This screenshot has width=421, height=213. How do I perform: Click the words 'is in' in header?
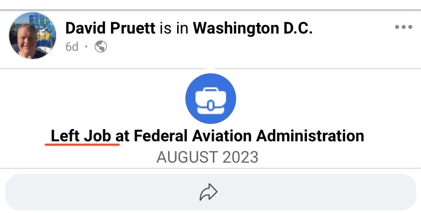[174, 28]
